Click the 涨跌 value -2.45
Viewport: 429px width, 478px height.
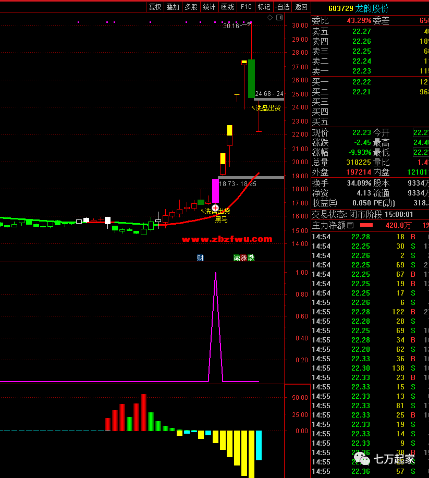click(x=362, y=142)
